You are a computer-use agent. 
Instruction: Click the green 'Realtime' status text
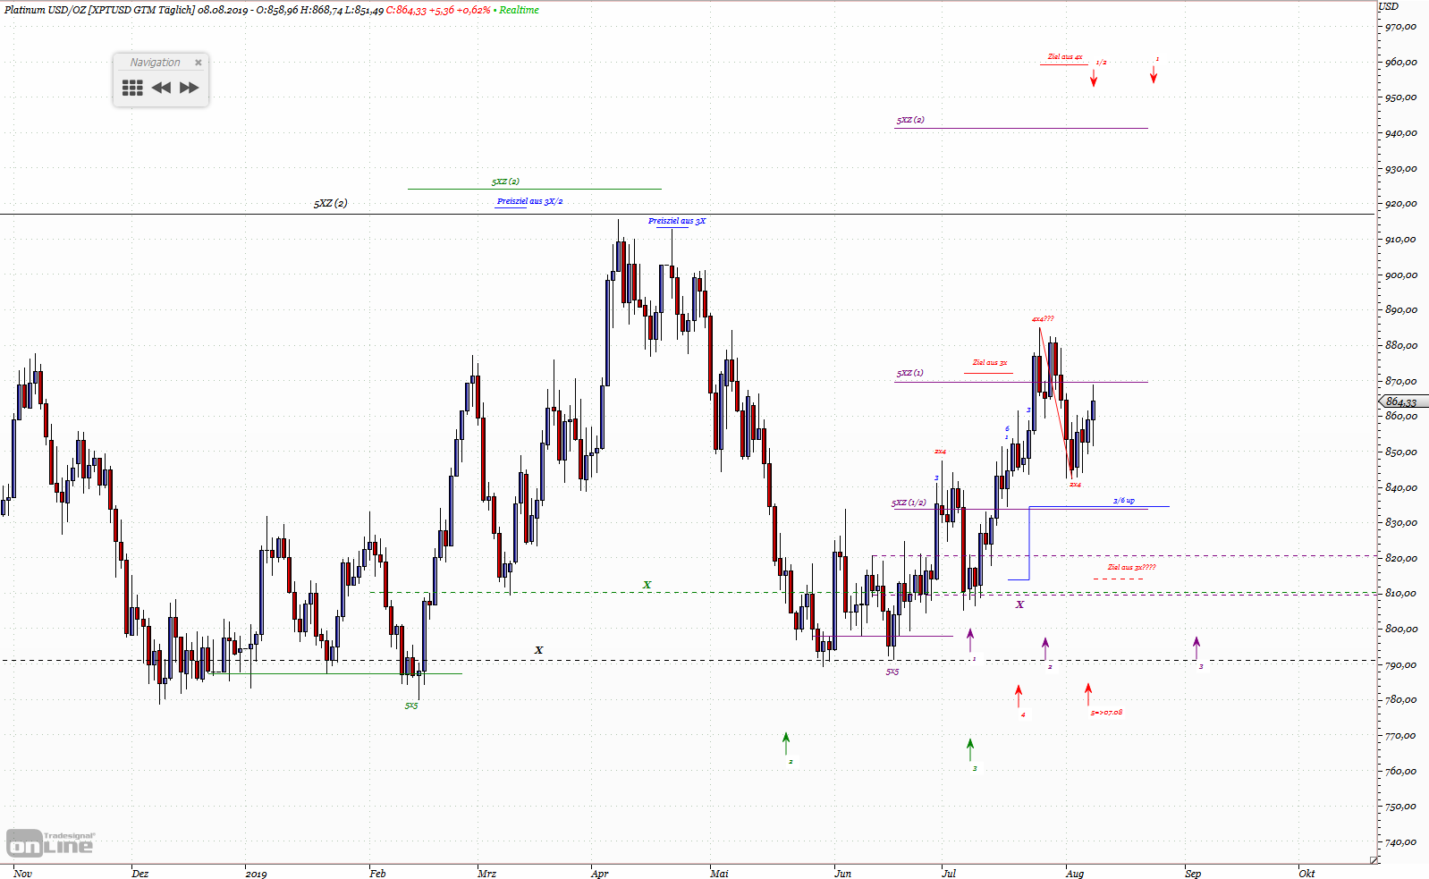click(x=519, y=10)
